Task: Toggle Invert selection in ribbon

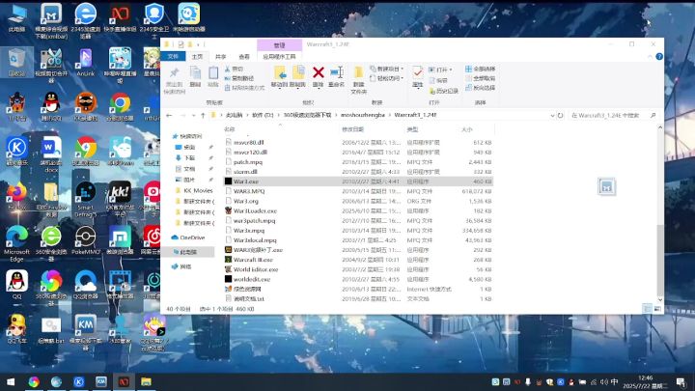Action: [x=480, y=88]
